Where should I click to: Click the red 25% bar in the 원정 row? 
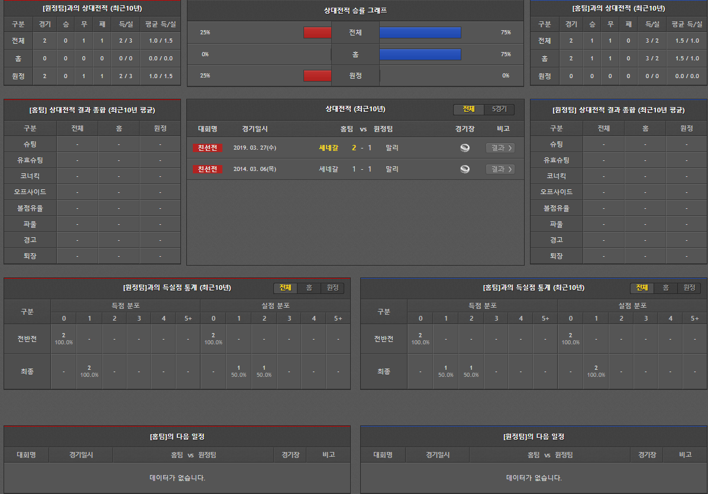[x=317, y=76]
